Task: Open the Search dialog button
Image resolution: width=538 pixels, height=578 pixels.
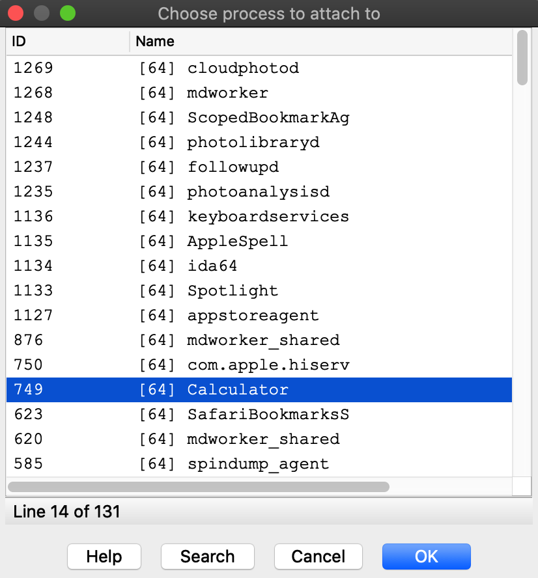Action: [x=207, y=557]
